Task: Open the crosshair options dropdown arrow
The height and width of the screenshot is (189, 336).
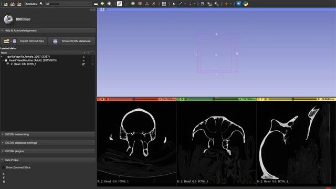Action: click(x=230, y=4)
